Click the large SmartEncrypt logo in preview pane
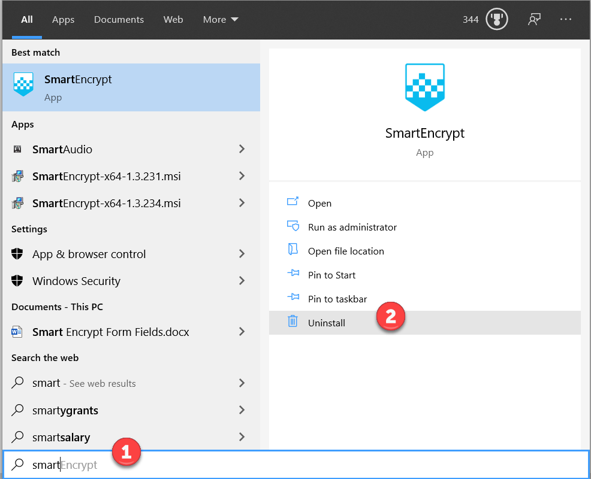 425,87
